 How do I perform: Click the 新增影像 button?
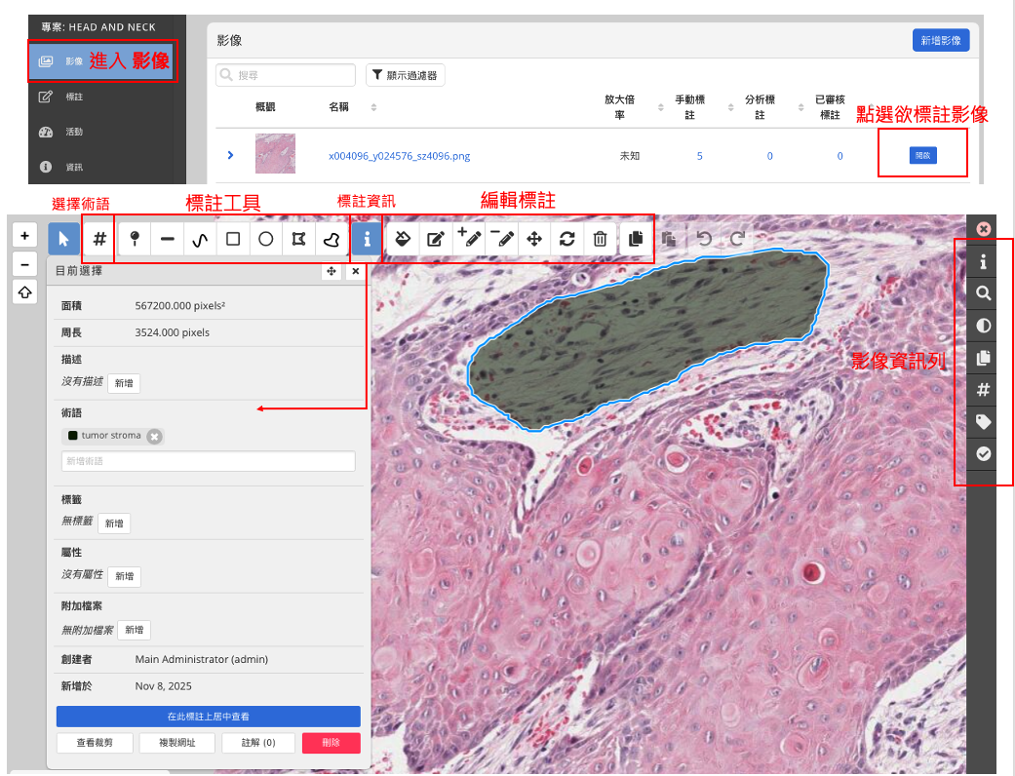tap(941, 40)
